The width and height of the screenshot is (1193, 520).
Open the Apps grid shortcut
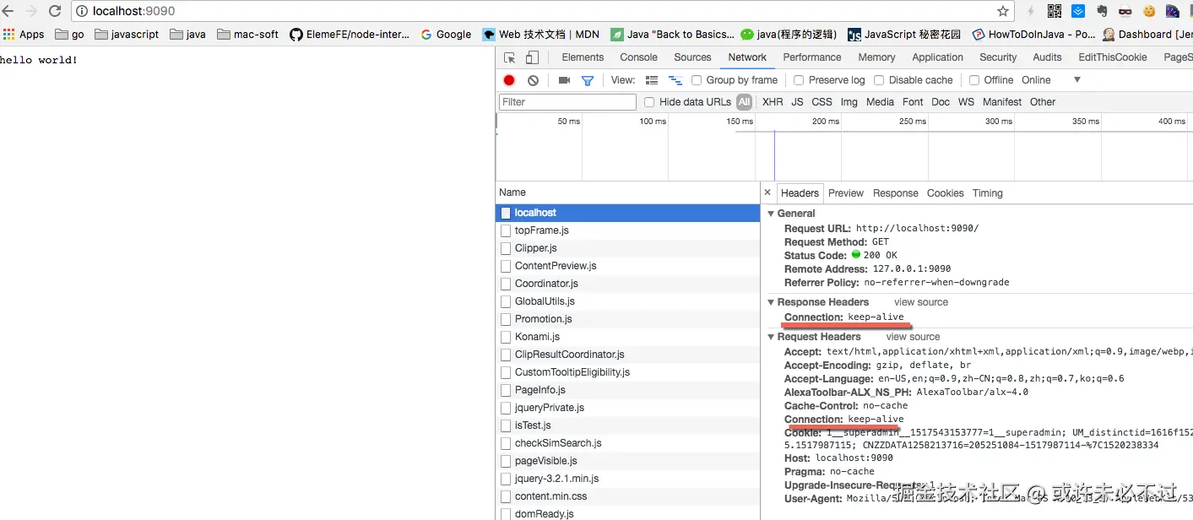point(24,35)
